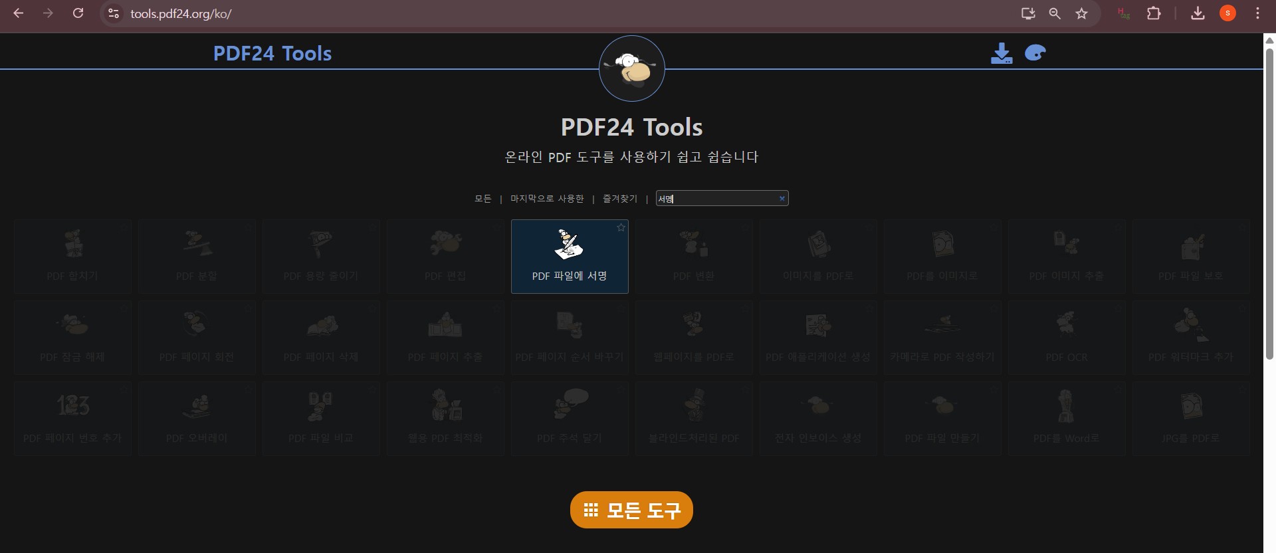Open the browser downloads icon
The image size is (1276, 553).
(1198, 13)
